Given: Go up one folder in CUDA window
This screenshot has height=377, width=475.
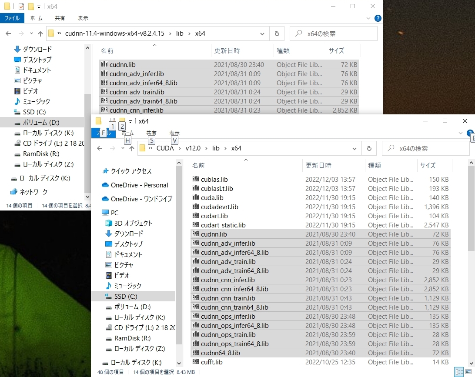Looking at the screenshot, I should 132,148.
